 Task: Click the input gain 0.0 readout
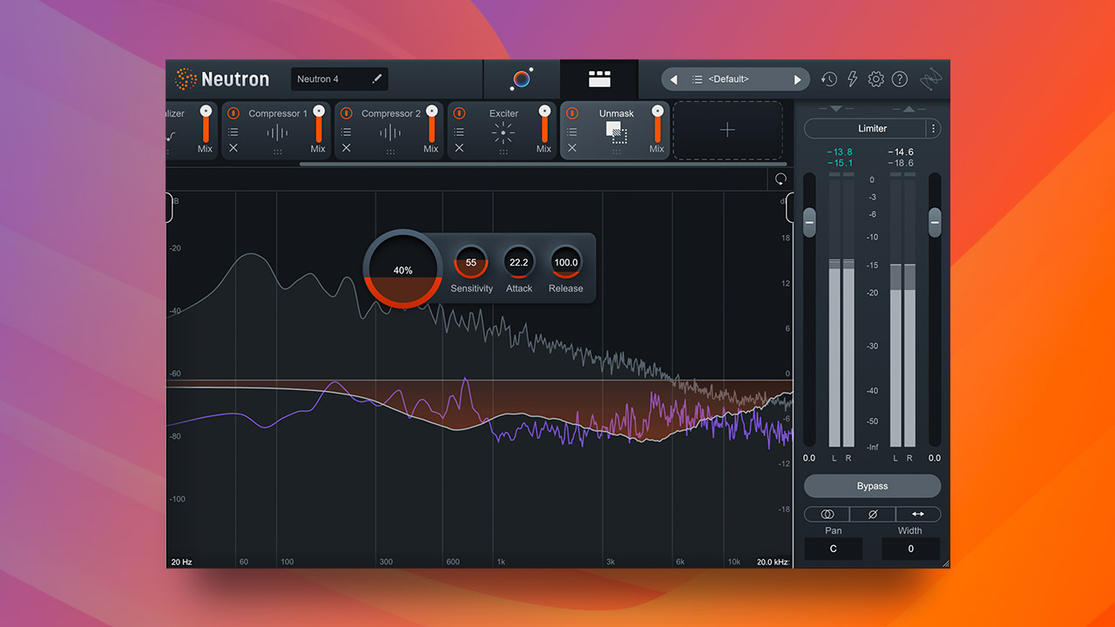click(x=809, y=458)
